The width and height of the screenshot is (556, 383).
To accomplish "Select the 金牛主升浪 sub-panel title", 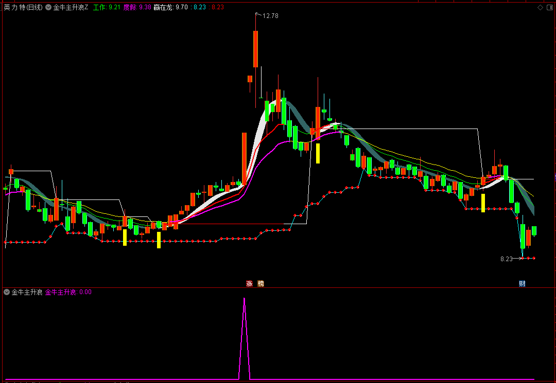I will coord(27,292).
